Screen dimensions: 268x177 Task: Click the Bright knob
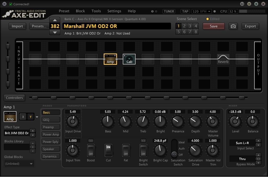[x=160, y=121]
